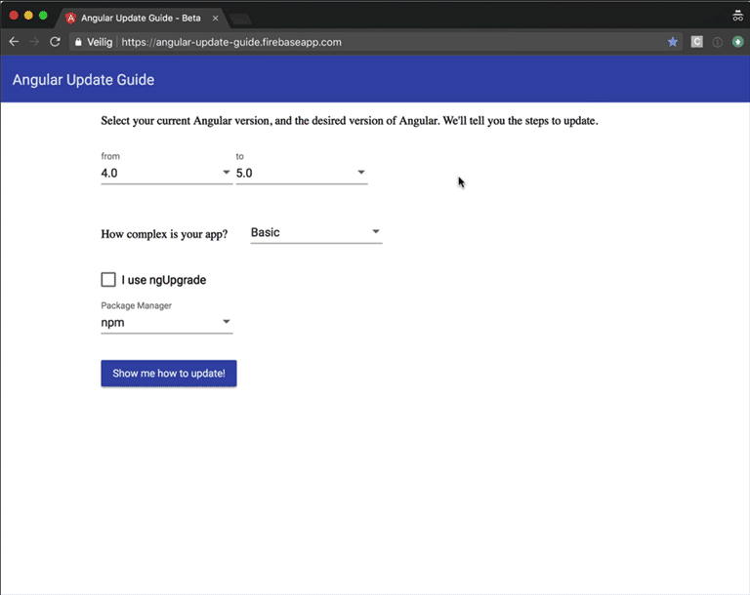The width and height of the screenshot is (750, 595).
Task: Click the Angular favicon on the tab
Action: (70, 19)
